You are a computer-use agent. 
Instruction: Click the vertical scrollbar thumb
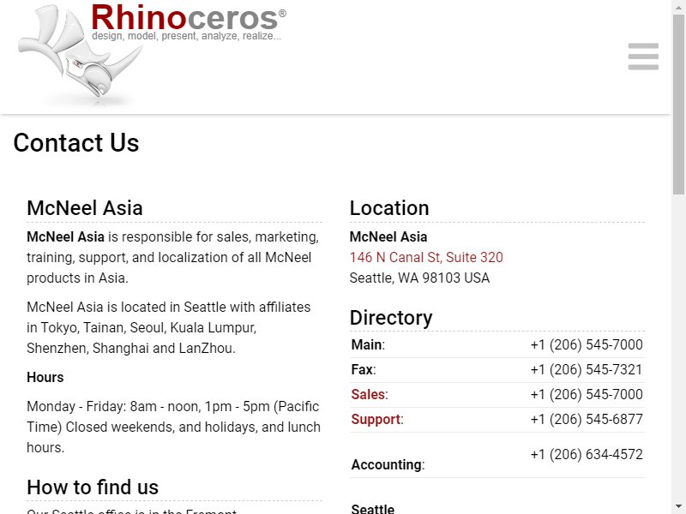pos(678,104)
